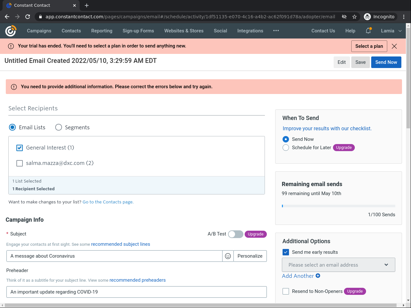Open Websites & Stores
Image resolution: width=411 pixels, height=308 pixels.
(x=184, y=31)
